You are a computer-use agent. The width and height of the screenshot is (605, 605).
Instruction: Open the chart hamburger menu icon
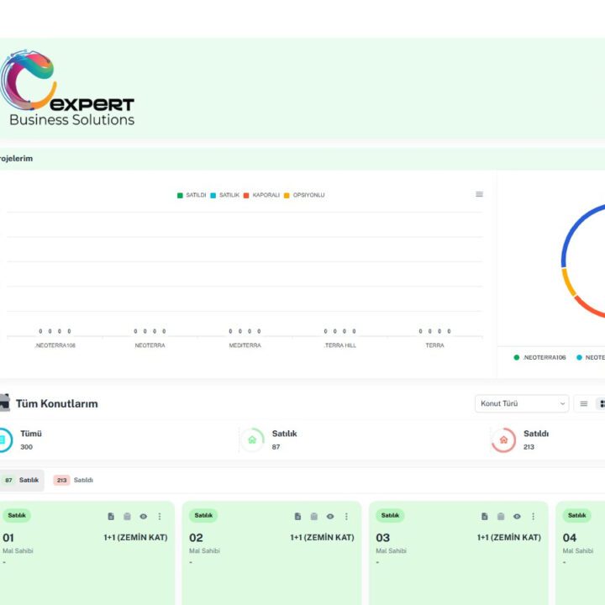click(479, 194)
